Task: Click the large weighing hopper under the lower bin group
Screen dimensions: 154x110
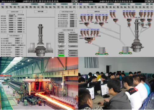Action: [90, 40]
